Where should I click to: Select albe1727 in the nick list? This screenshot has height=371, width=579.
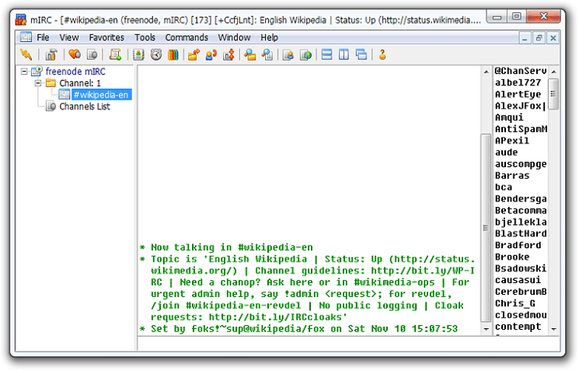coord(518,82)
